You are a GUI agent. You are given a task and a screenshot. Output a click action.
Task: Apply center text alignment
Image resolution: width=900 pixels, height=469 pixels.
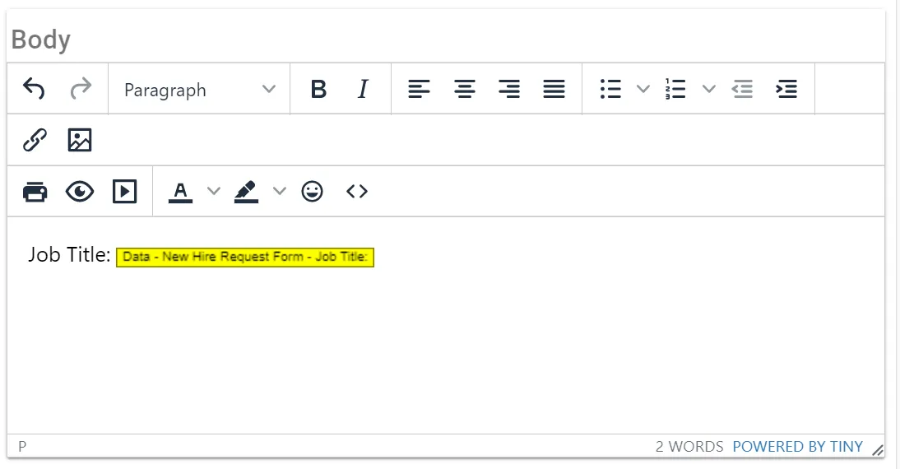point(465,89)
